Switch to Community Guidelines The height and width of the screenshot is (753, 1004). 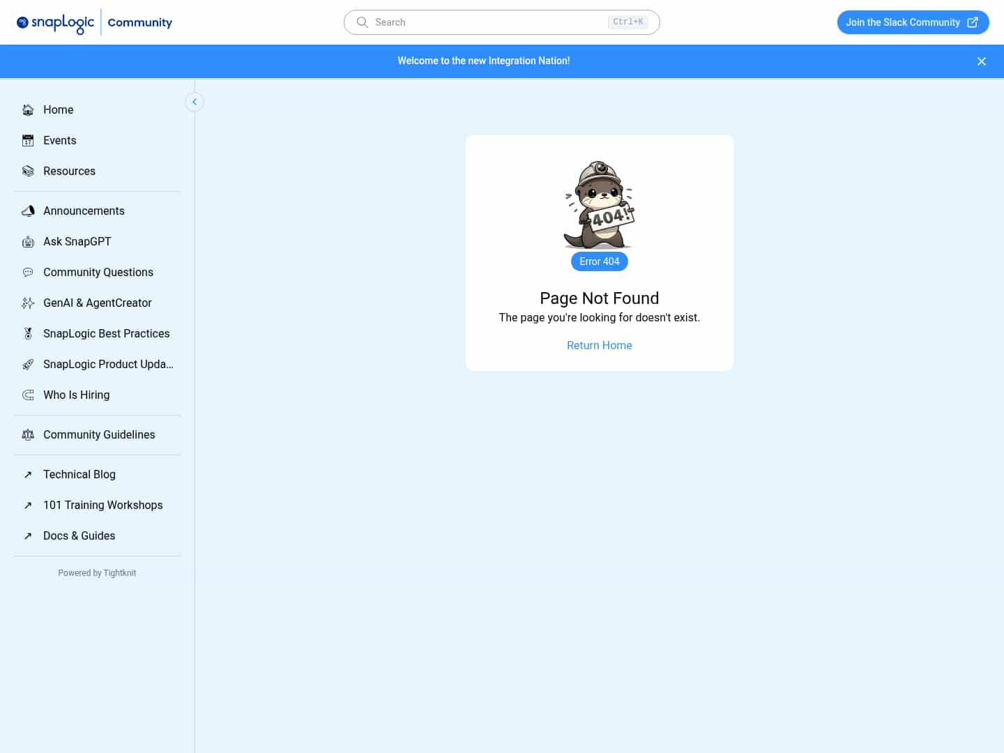point(99,434)
